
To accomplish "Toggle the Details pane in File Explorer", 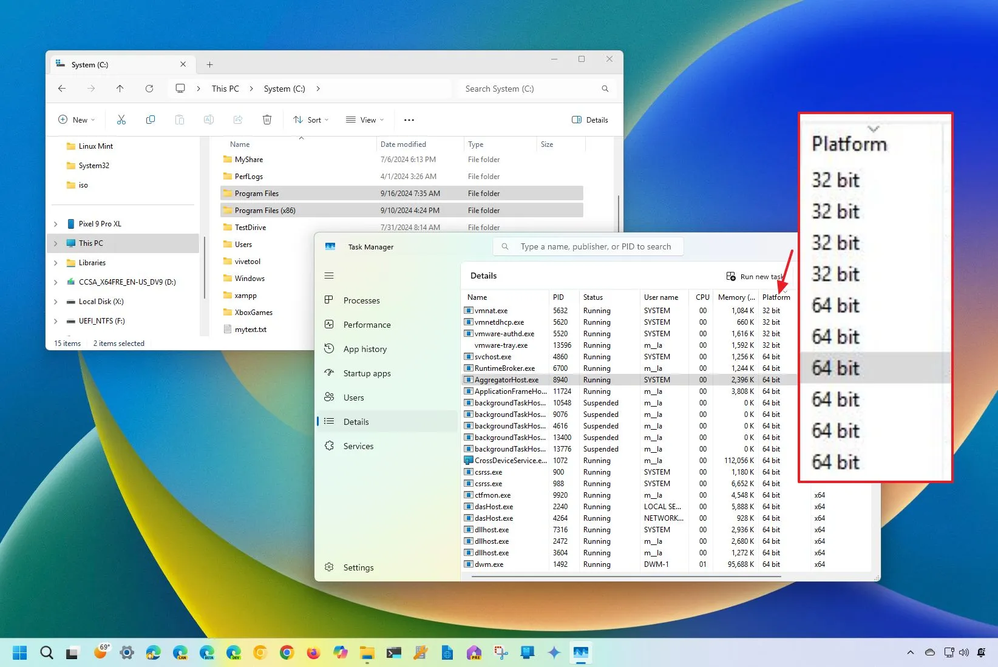I will click(590, 120).
